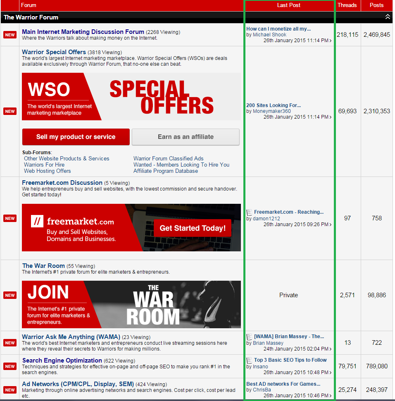Image resolution: width=395 pixels, height=401 pixels.
Task: Click NEW icon beside Ad Networks forum
Action: 10,390
